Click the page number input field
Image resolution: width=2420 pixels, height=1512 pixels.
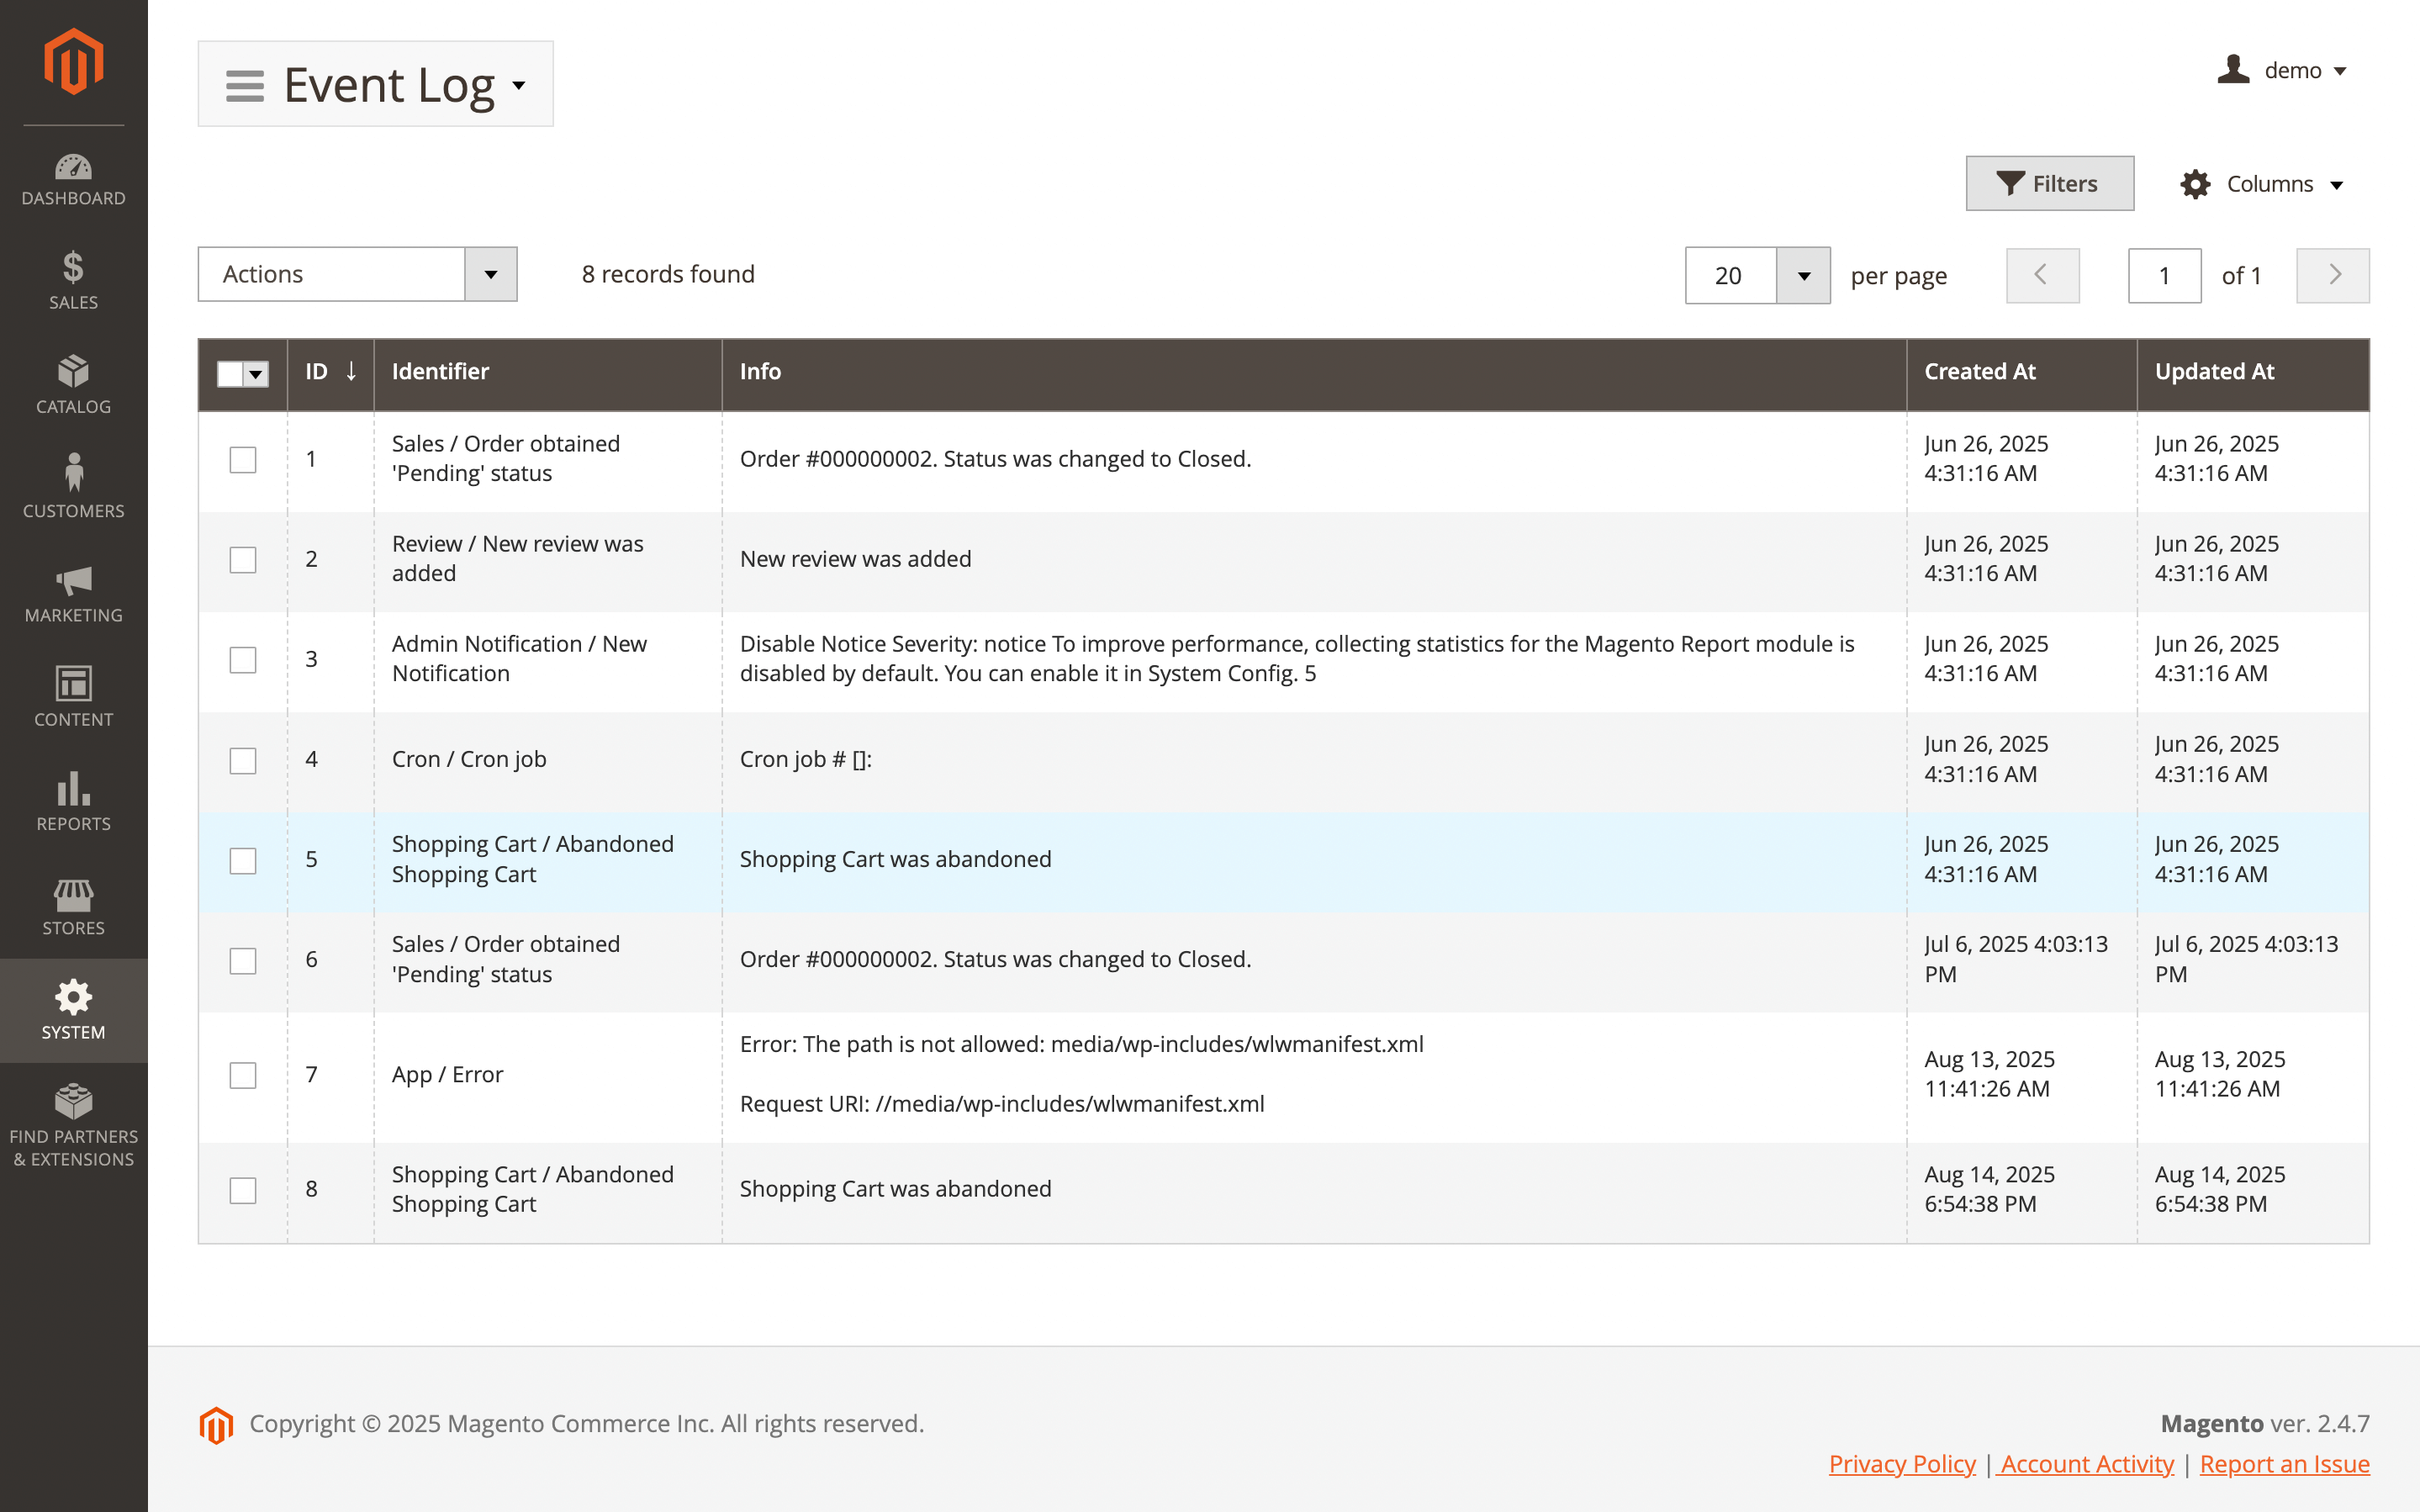point(2164,275)
